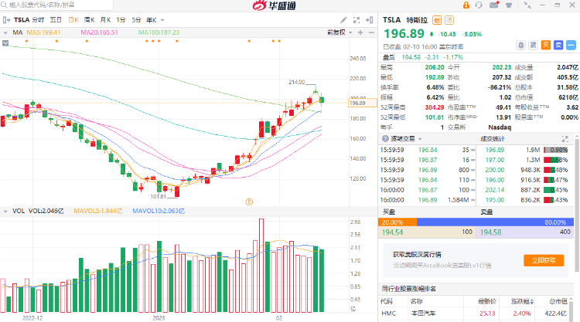
Task: Select the pencil drawing tool icon
Action: tap(343, 20)
